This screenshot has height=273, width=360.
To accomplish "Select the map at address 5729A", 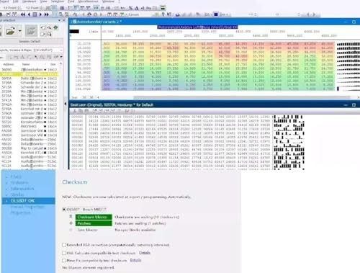I will click(29, 91).
